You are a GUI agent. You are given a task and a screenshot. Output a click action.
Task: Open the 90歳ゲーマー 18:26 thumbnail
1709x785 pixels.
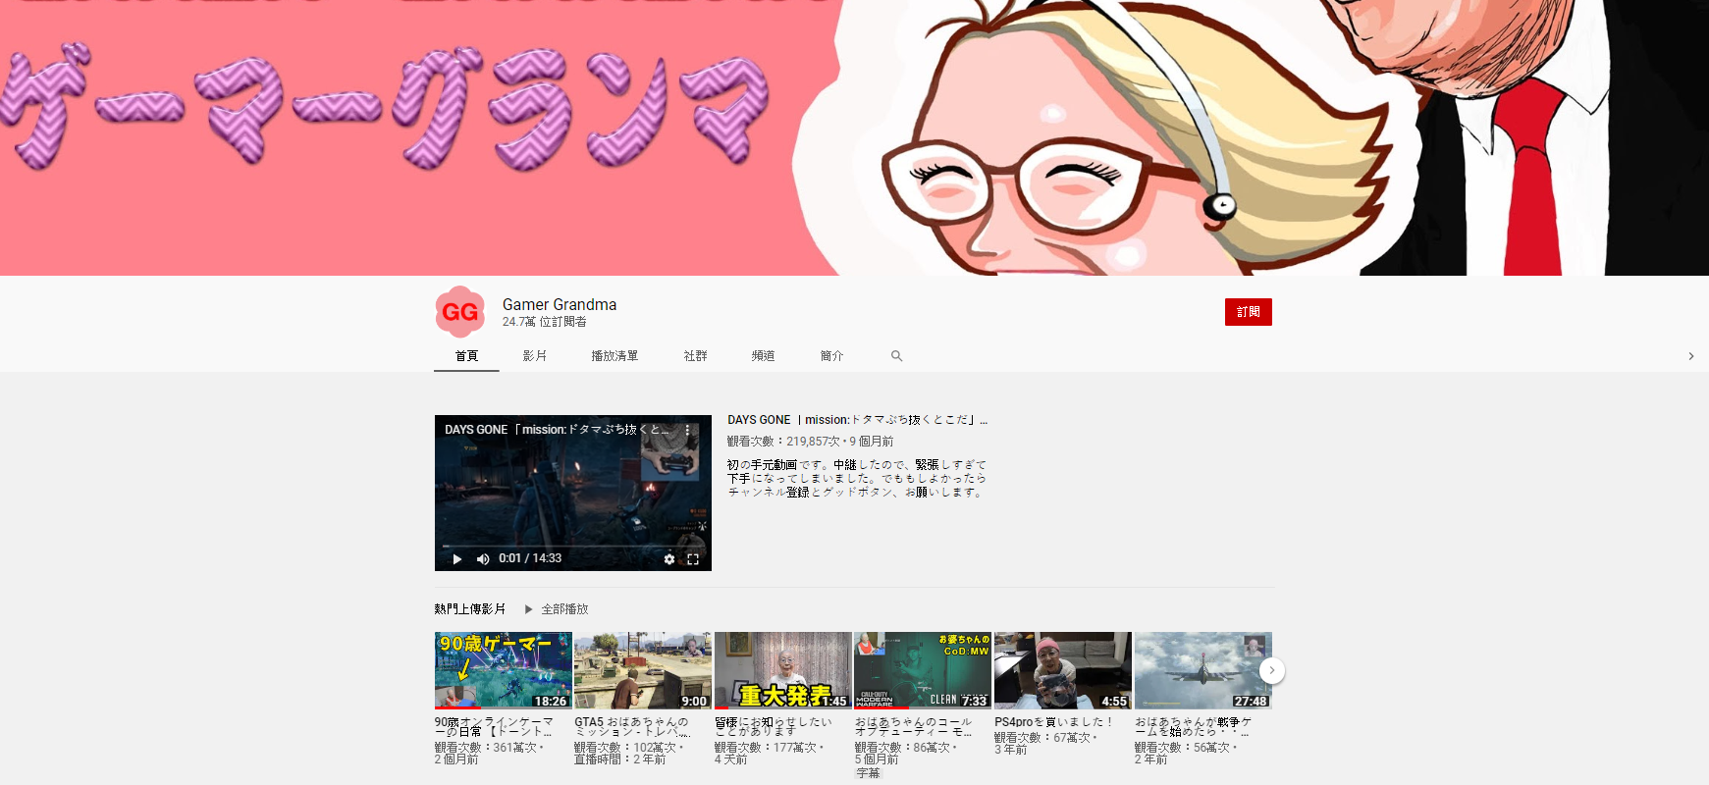click(504, 670)
